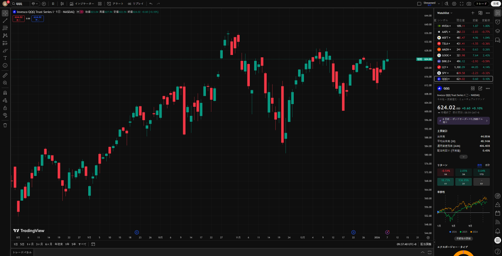Open the emoji and icons tool
502x256 pixels.
[x=5, y=66]
